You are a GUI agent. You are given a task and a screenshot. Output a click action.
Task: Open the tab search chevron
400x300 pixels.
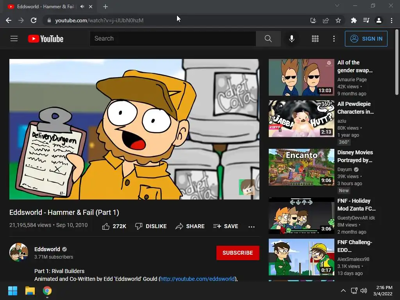(337, 5)
